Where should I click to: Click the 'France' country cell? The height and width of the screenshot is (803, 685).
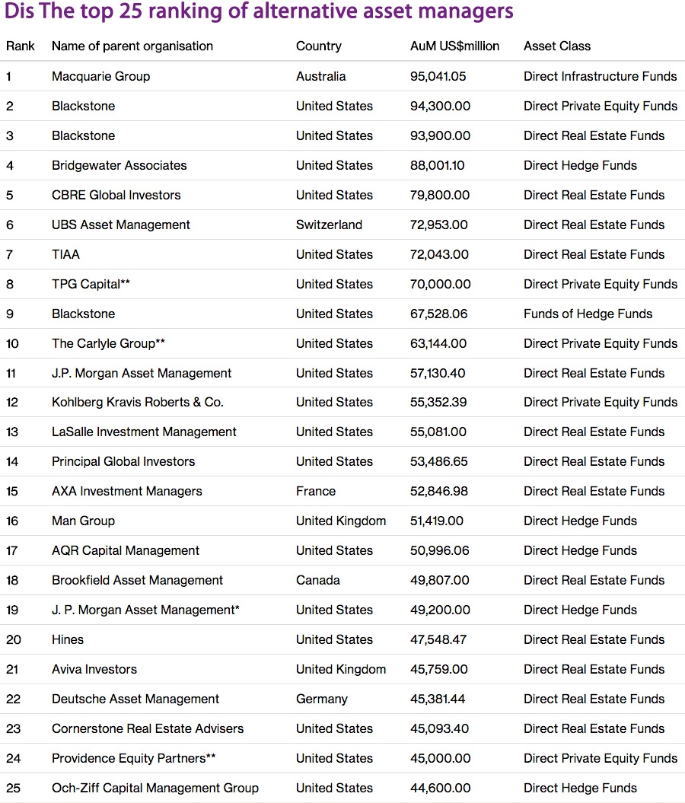[x=316, y=491]
